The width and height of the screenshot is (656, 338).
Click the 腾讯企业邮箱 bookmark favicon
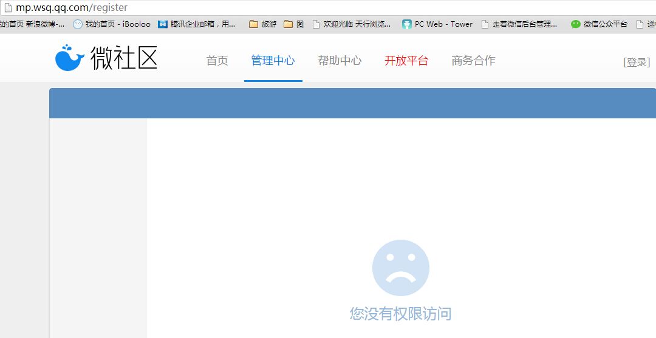163,24
